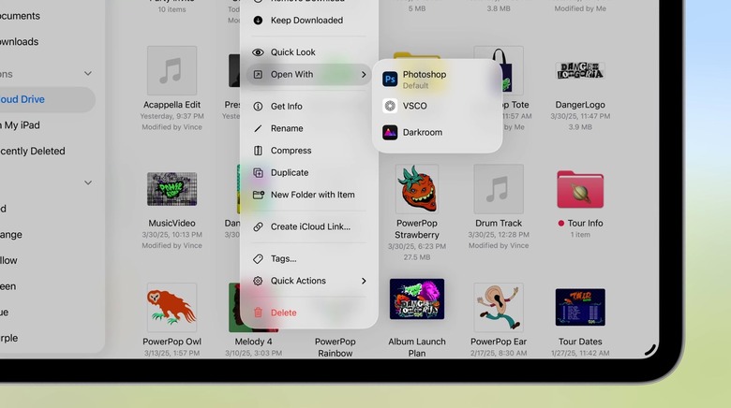This screenshot has height=408, width=731.
Task: Click the Get Info circle icon
Action: coord(258,106)
